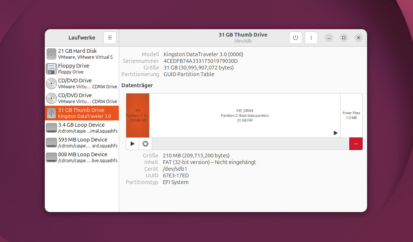Select the 21 GB Hard Disk
Image resolution: width=413 pixels, height=242 pixels.
pos(82,54)
